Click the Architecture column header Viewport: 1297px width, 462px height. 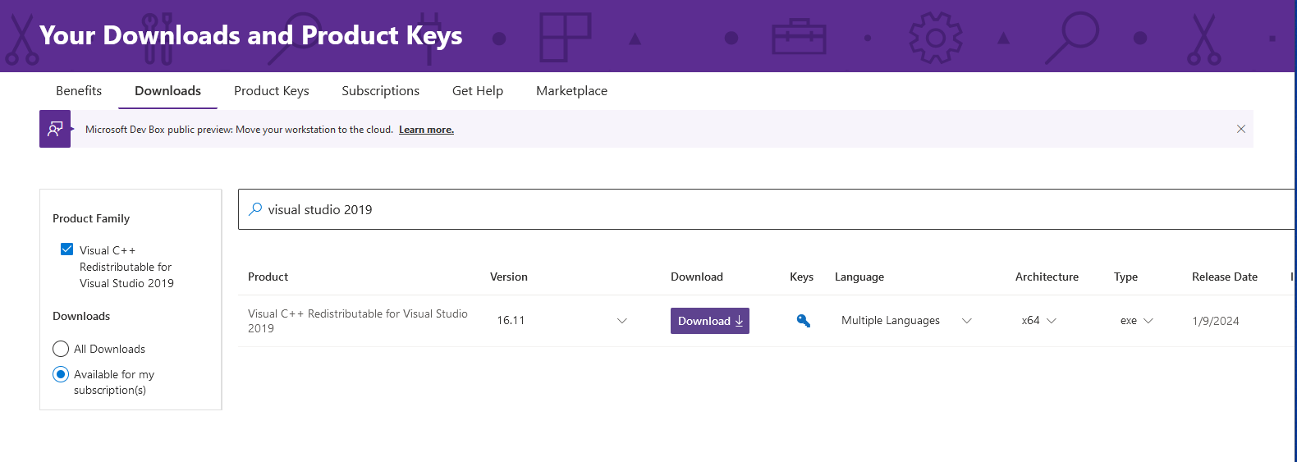tap(1047, 277)
